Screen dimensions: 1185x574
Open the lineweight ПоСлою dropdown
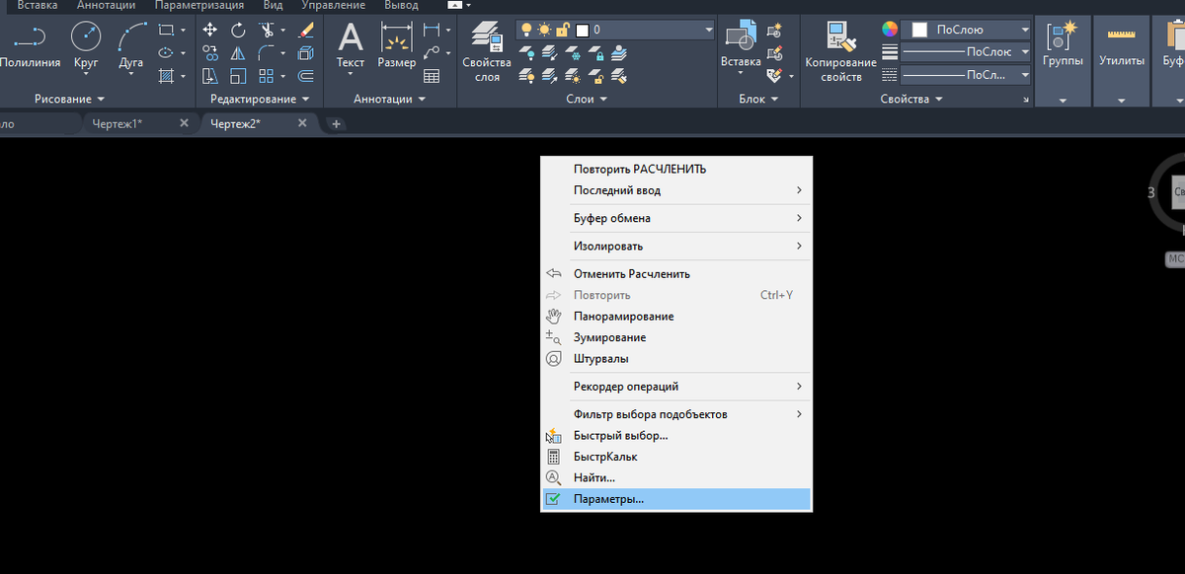click(x=1025, y=52)
